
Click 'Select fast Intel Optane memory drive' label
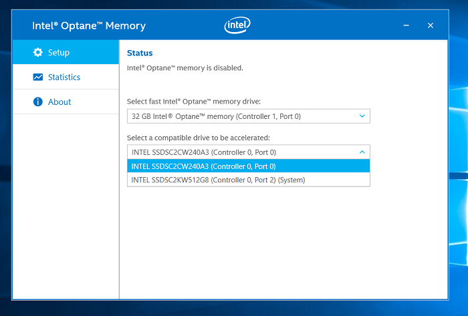click(x=194, y=102)
